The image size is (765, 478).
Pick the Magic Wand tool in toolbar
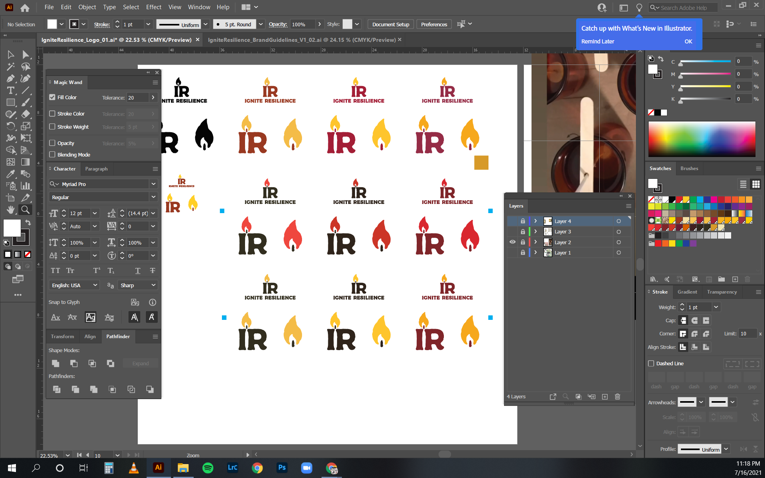(11, 67)
